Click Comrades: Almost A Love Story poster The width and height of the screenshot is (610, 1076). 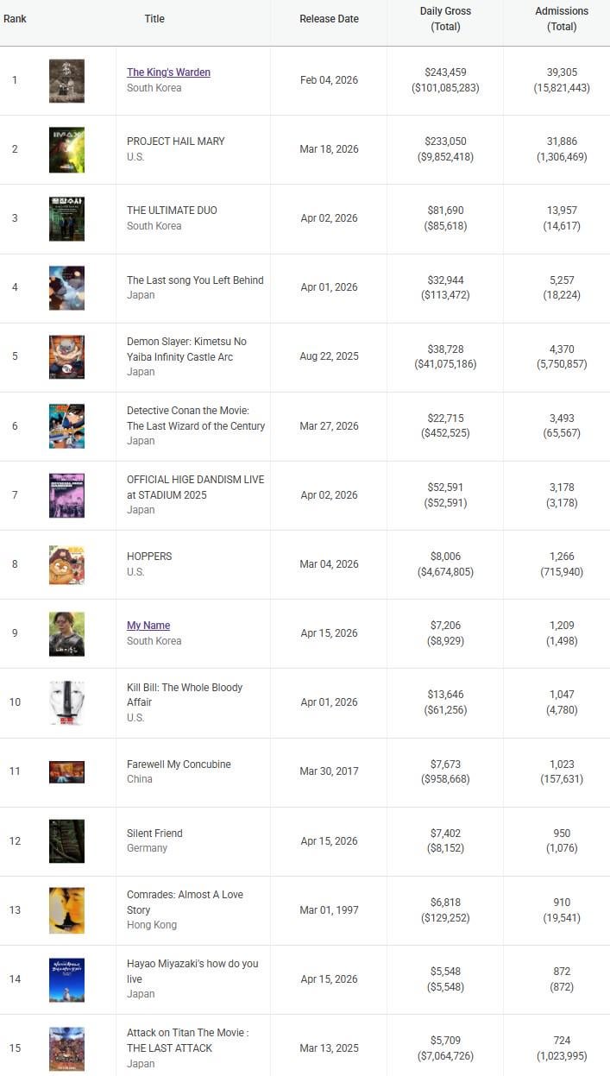coord(66,909)
